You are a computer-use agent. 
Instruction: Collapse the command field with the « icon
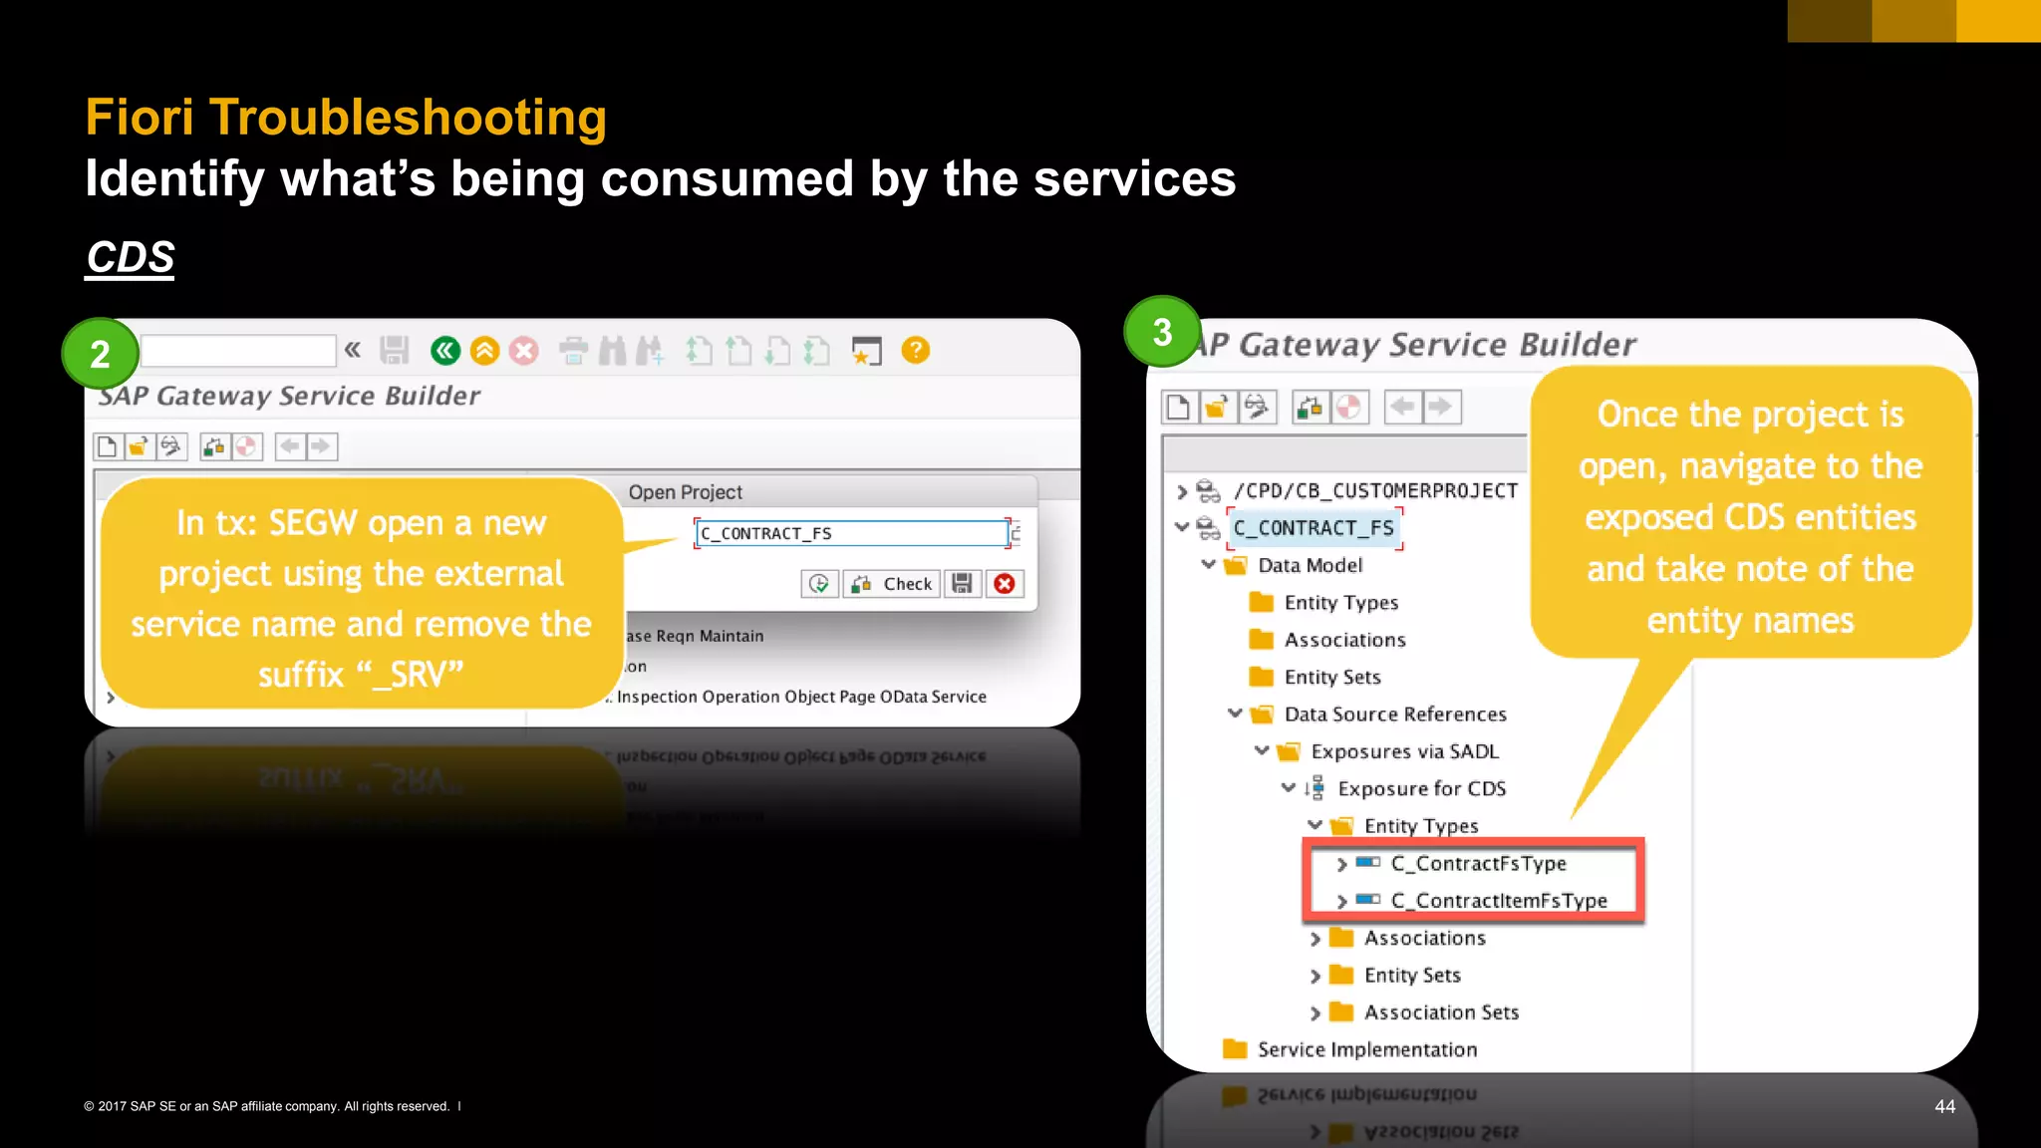(x=353, y=350)
